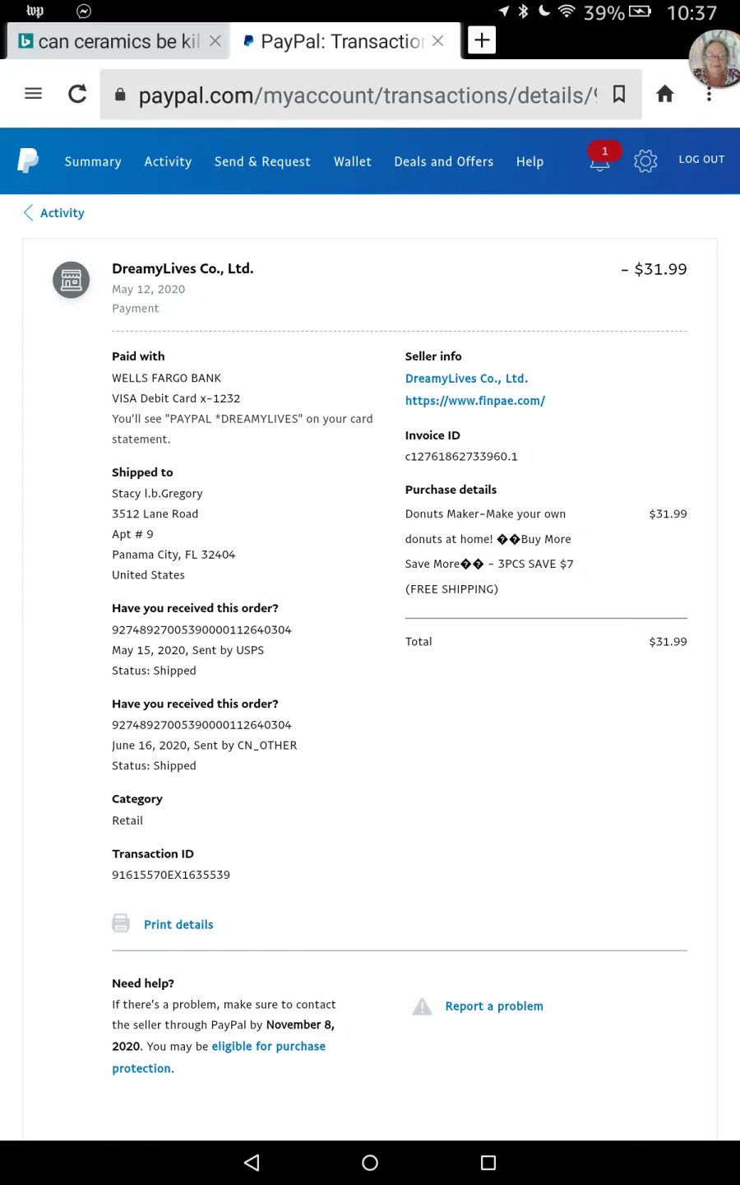Open the Summary menu item
Image resolution: width=740 pixels, height=1185 pixels.
tap(93, 162)
